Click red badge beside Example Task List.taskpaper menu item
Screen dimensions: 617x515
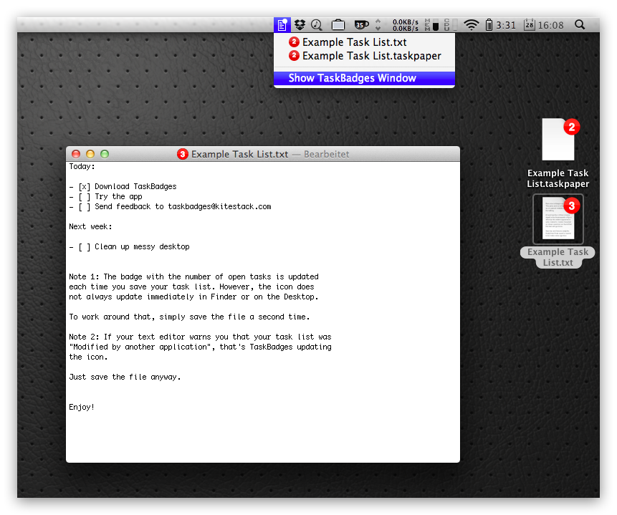(294, 55)
